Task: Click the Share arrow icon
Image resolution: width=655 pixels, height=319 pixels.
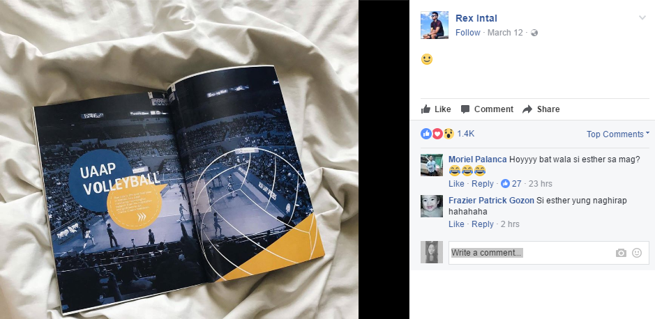Action: [527, 109]
